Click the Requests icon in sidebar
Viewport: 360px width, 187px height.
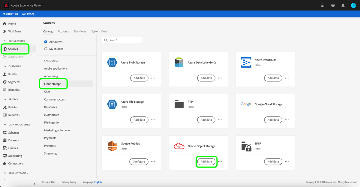(x=5, y=115)
